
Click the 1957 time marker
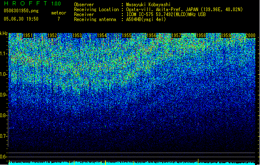click(176, 35)
